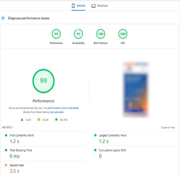The image size is (180, 177).
Task: Click the red triangle 0-49 legend icon
Action: coord(22,120)
